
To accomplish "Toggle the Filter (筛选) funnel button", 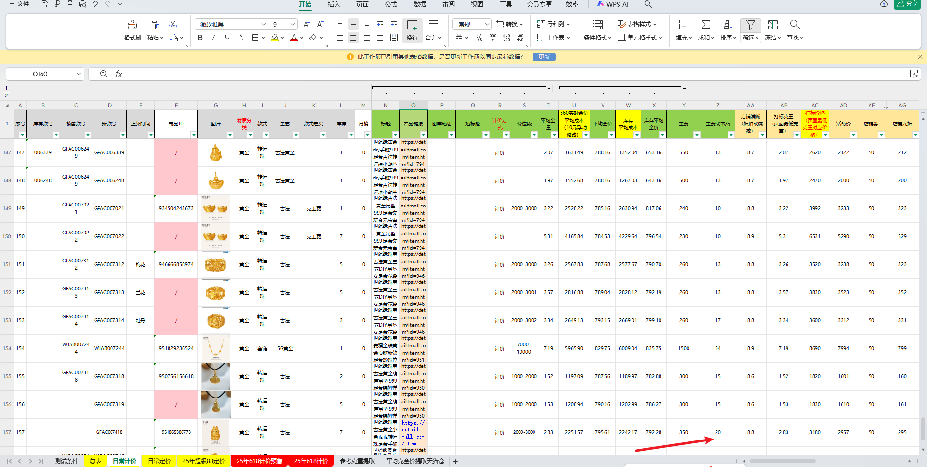I will pos(750,25).
